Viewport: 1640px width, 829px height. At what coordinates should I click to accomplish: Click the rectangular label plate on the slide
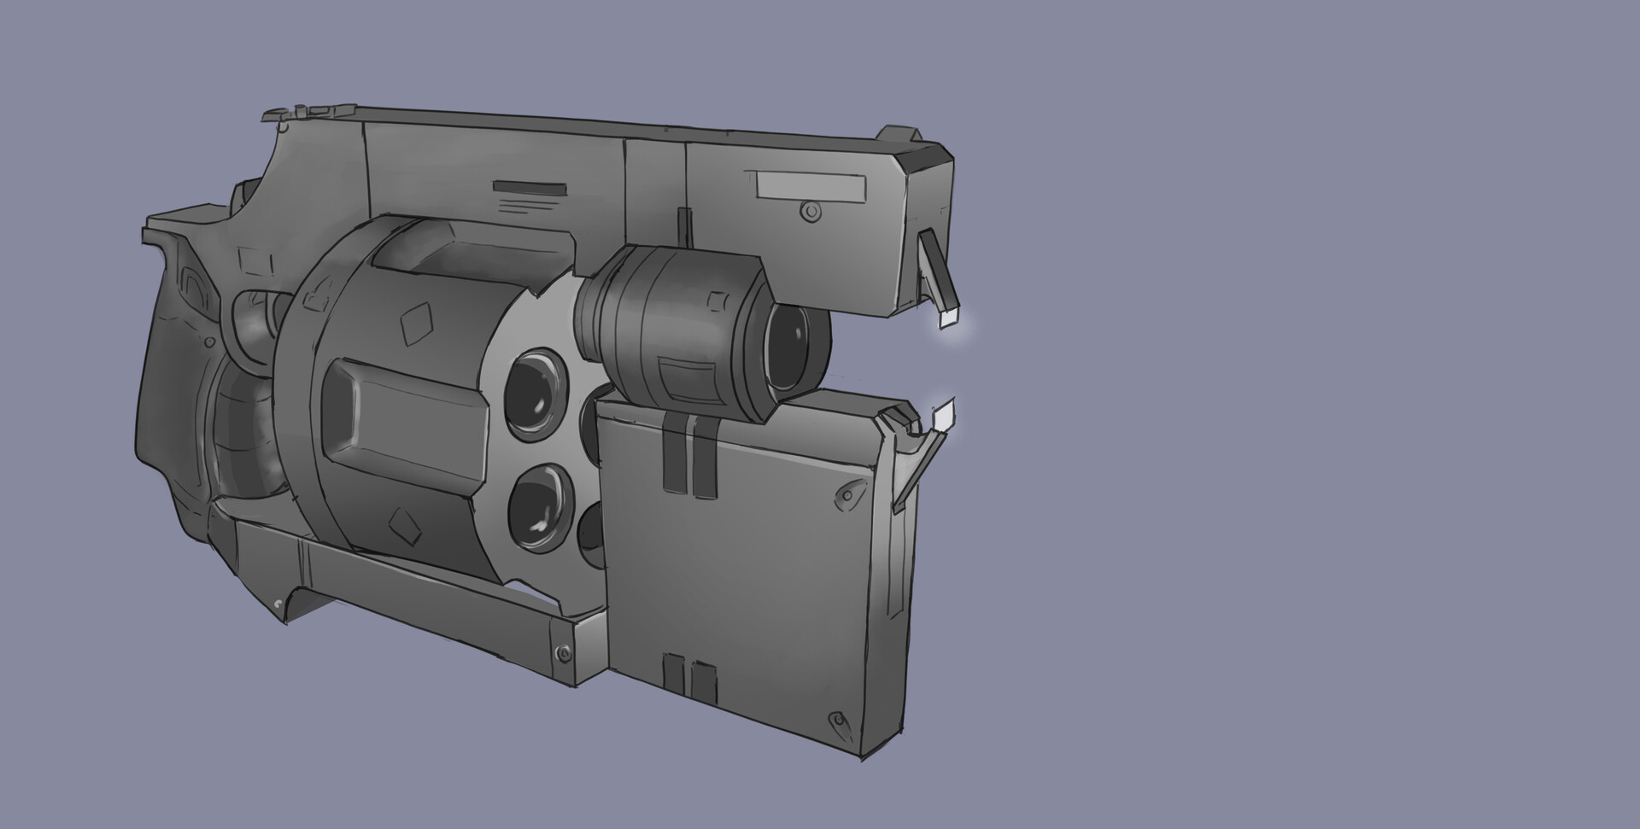point(811,184)
